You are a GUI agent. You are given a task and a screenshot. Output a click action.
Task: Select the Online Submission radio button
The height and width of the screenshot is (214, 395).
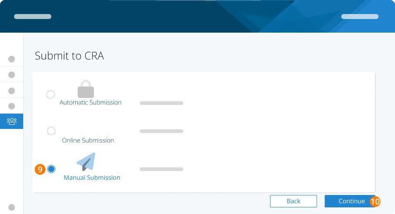click(51, 131)
